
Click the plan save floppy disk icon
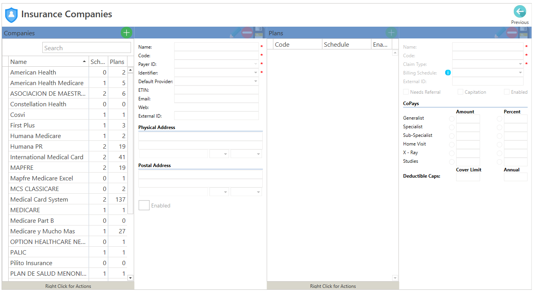click(524, 33)
